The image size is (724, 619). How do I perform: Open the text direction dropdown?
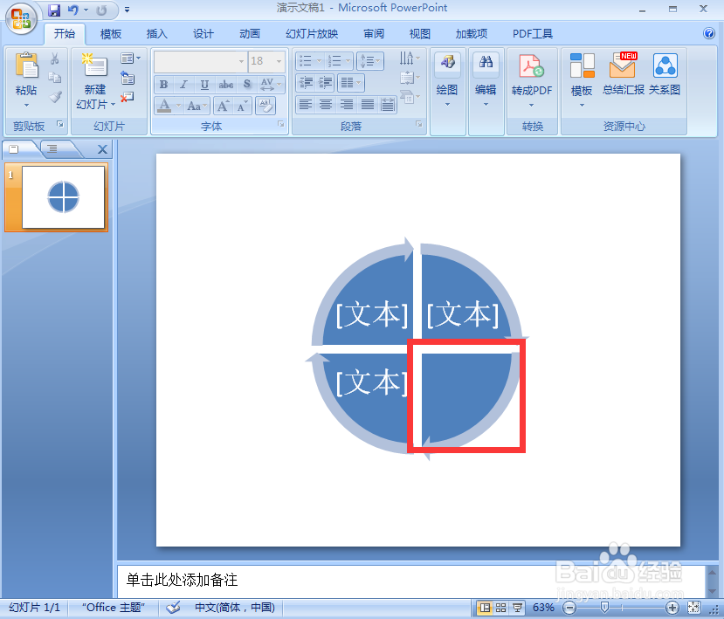(x=410, y=58)
